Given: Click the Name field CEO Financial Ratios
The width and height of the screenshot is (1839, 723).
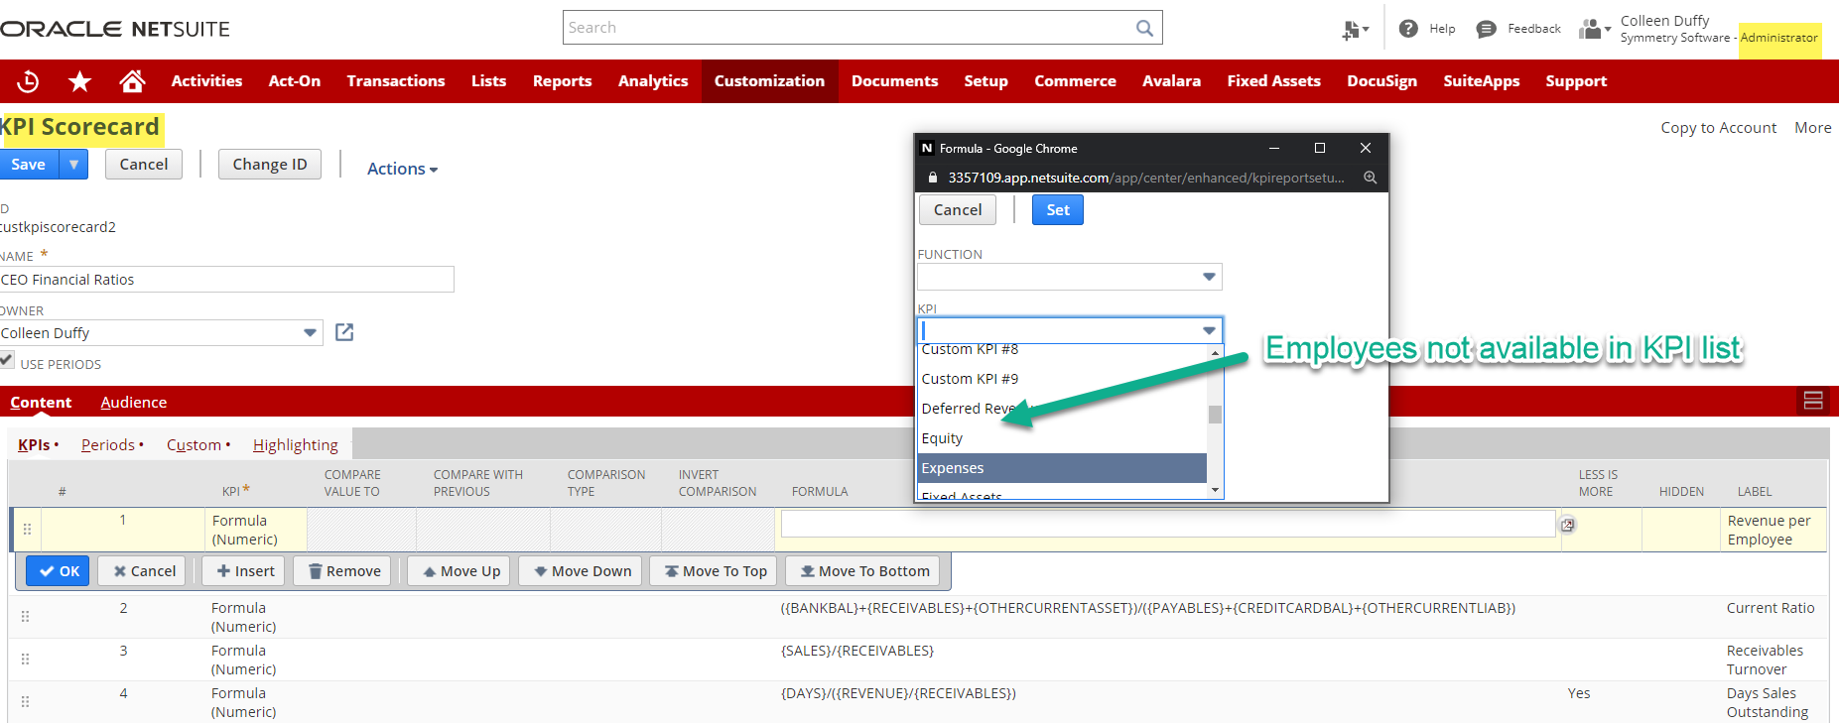Looking at the screenshot, I should pos(227,280).
